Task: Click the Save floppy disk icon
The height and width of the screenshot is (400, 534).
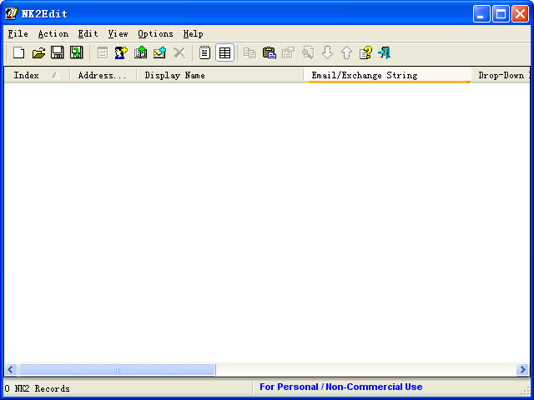Action: point(58,52)
